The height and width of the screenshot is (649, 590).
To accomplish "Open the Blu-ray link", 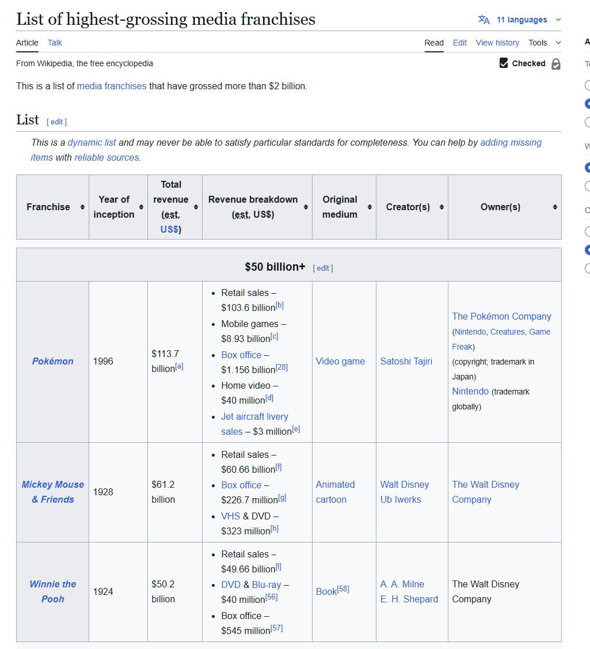I will [x=267, y=585].
